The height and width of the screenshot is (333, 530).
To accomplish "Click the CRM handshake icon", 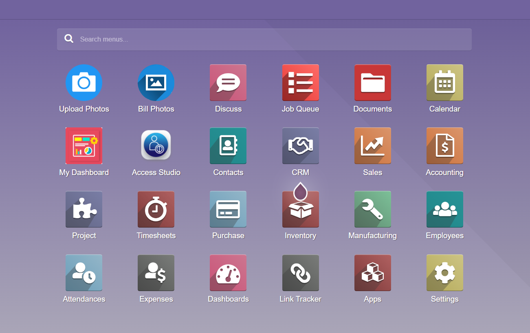I will pos(300,146).
